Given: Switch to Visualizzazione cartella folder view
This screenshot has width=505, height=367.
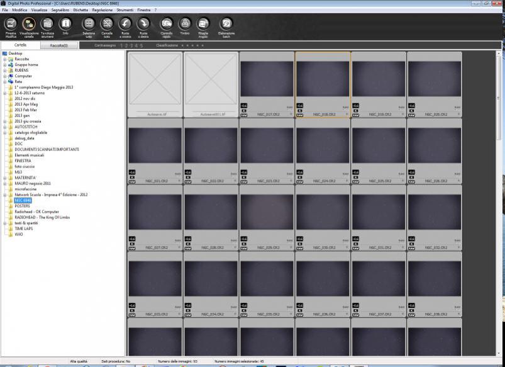Looking at the screenshot, I should [29, 25].
